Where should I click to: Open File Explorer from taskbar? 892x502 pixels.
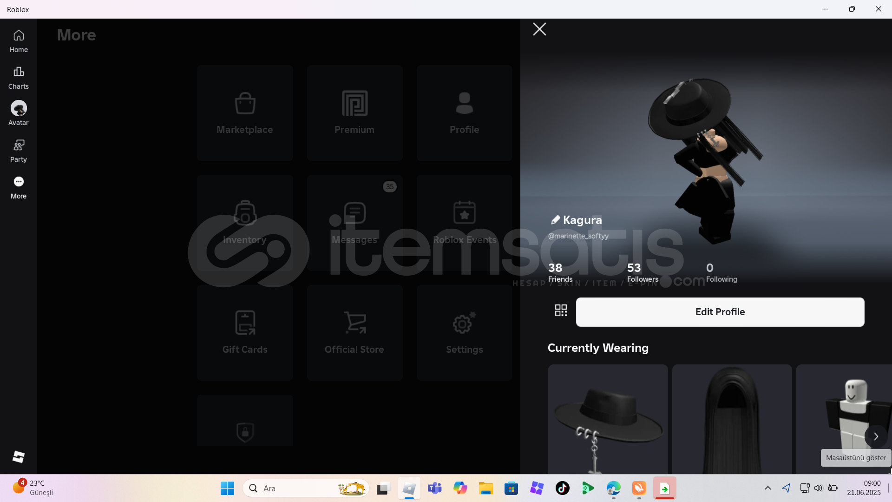tap(485, 489)
